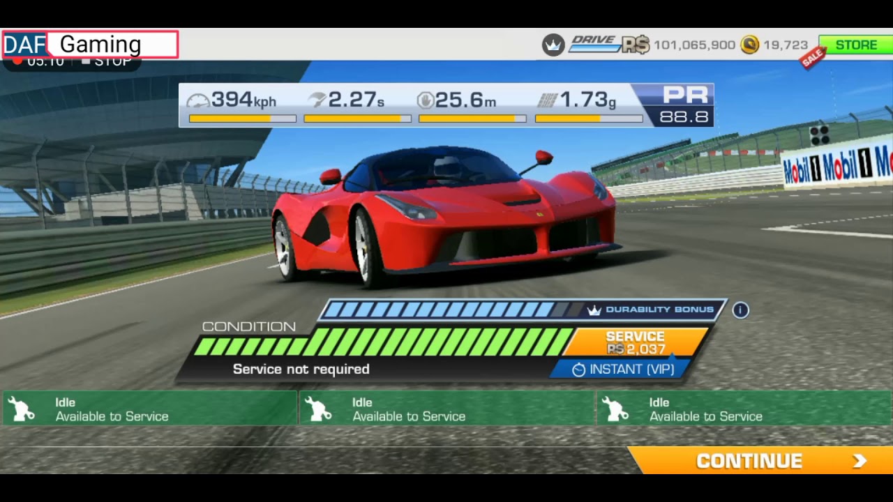The image size is (893, 502).
Task: Stop the screen recording
Action: pyautogui.click(x=106, y=62)
